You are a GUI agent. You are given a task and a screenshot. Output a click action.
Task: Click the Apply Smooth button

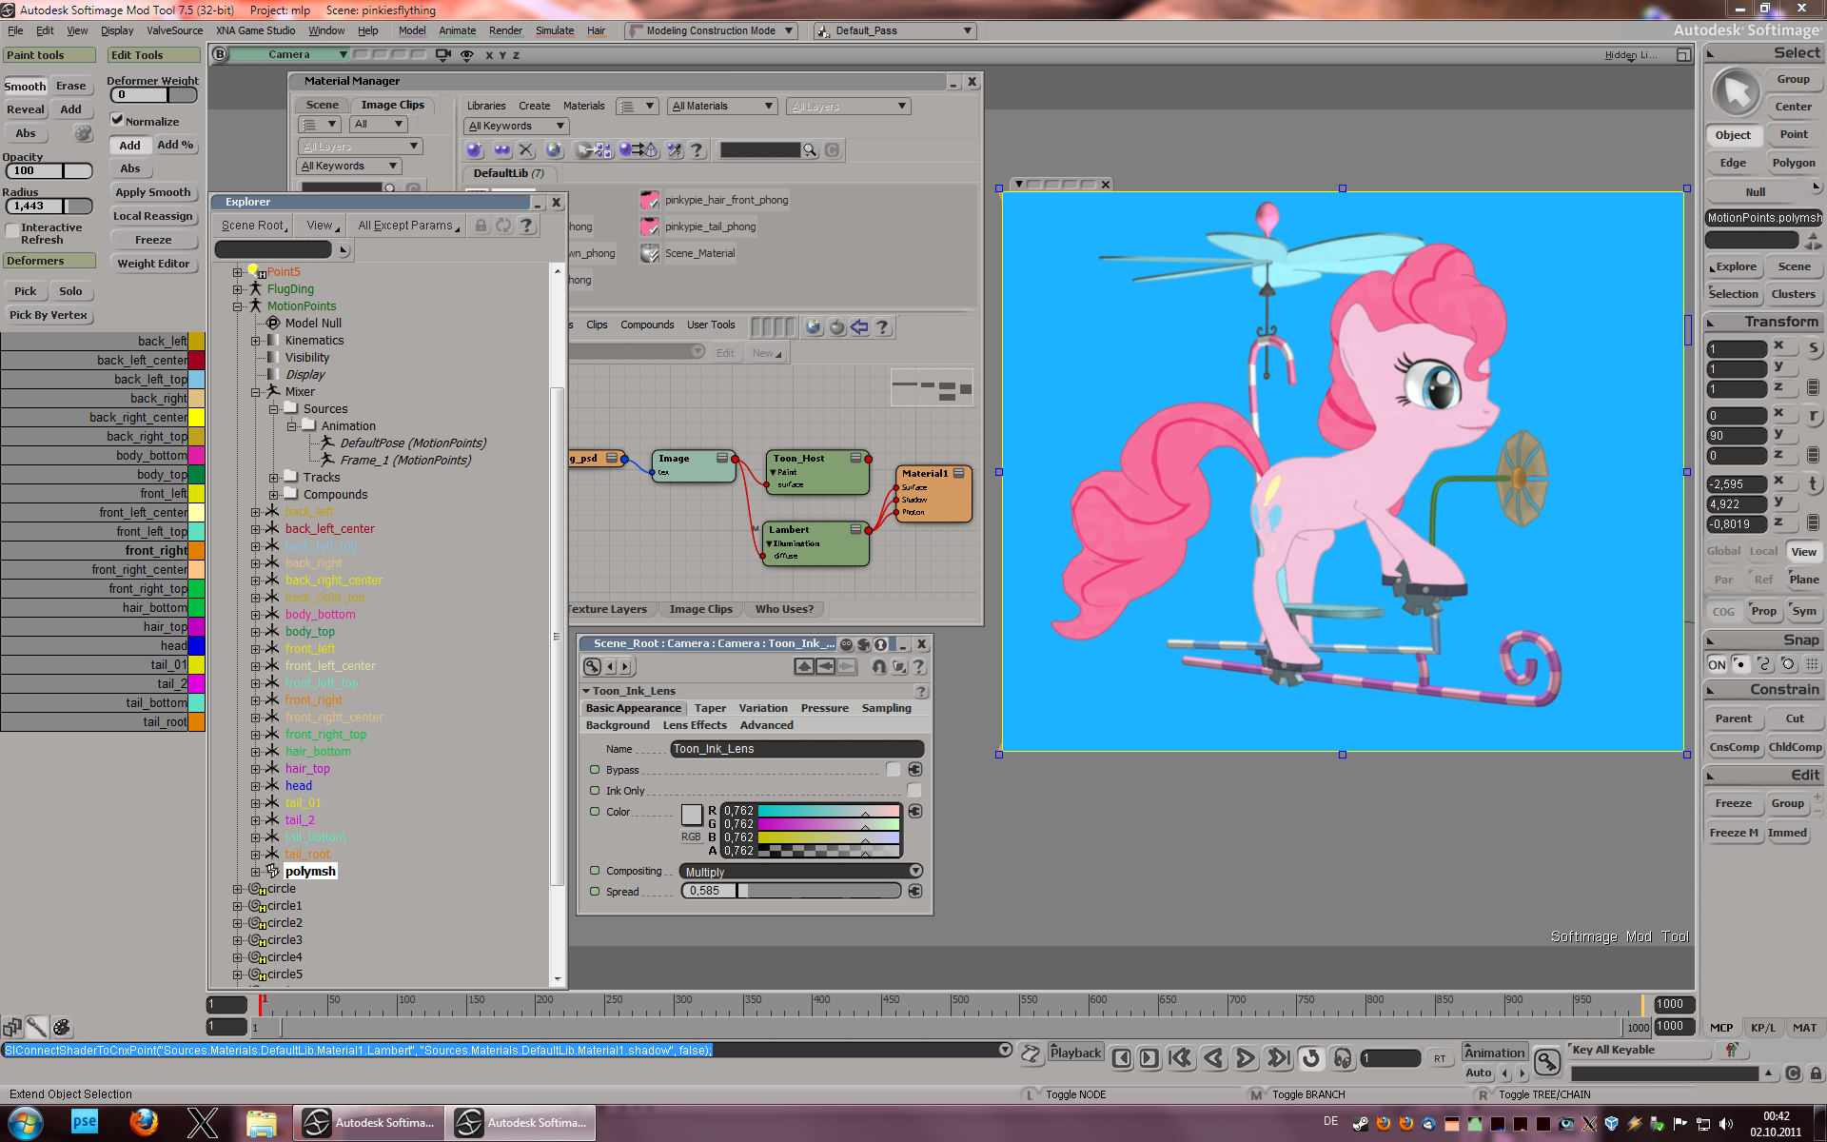coord(152,192)
